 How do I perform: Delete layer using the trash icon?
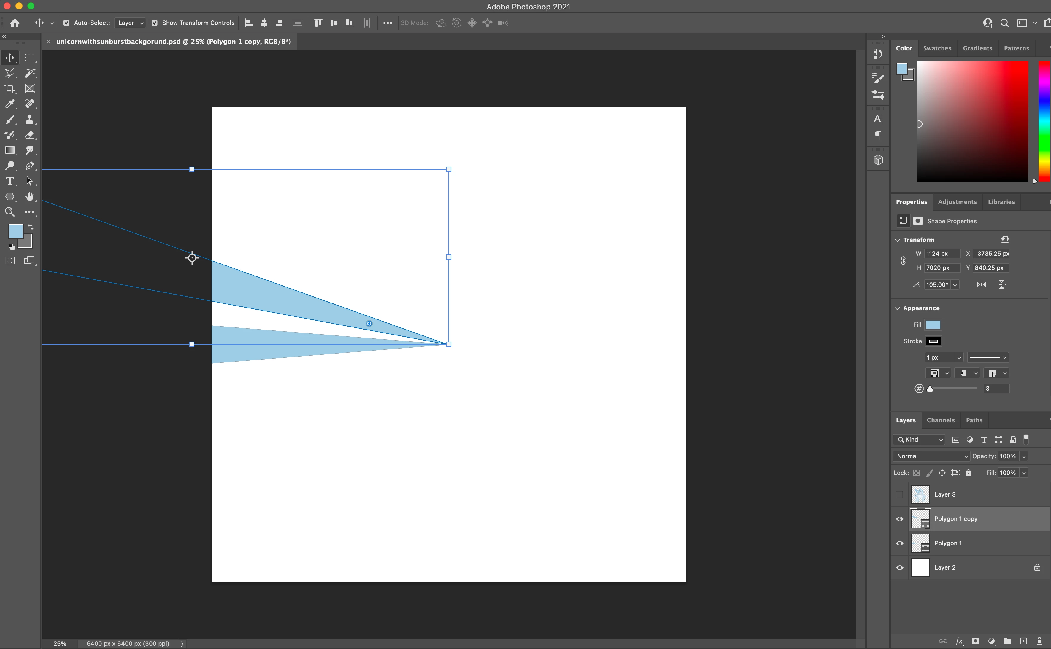pos(1039,641)
